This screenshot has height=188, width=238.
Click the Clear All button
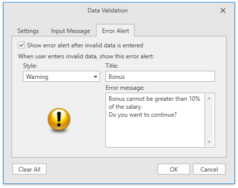click(x=29, y=169)
